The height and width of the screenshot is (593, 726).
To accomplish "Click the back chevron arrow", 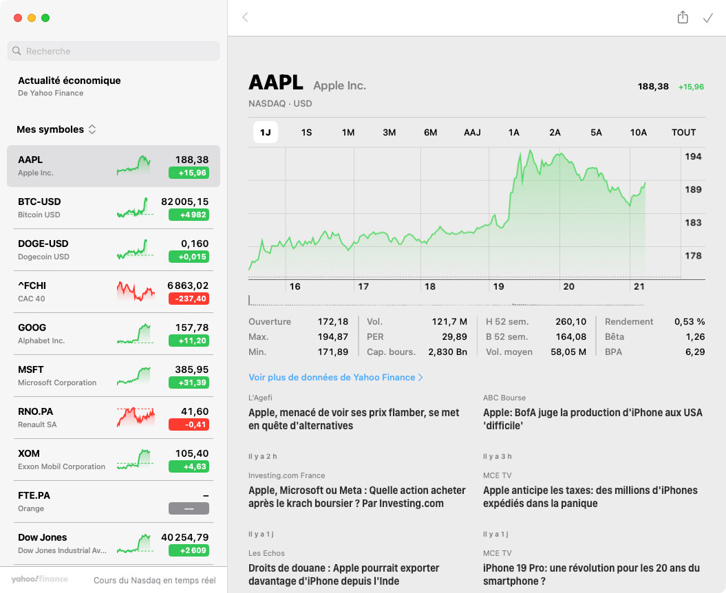I will tap(246, 18).
